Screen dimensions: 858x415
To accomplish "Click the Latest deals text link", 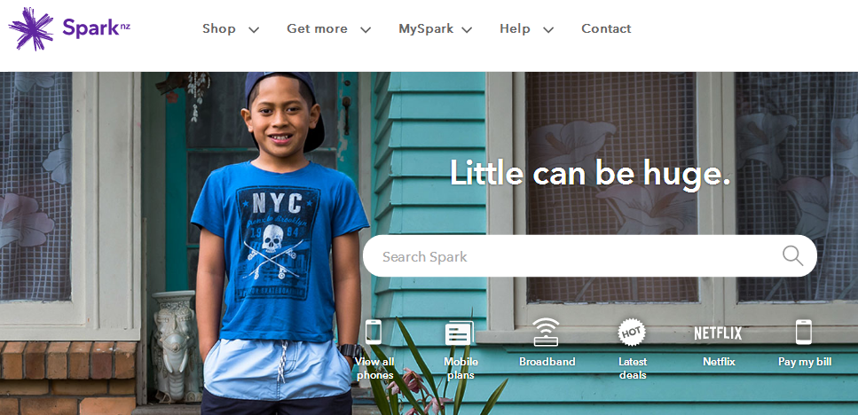I will coord(633,368).
